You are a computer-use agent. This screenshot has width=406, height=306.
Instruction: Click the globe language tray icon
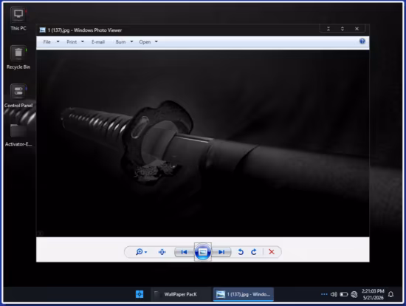(354, 294)
